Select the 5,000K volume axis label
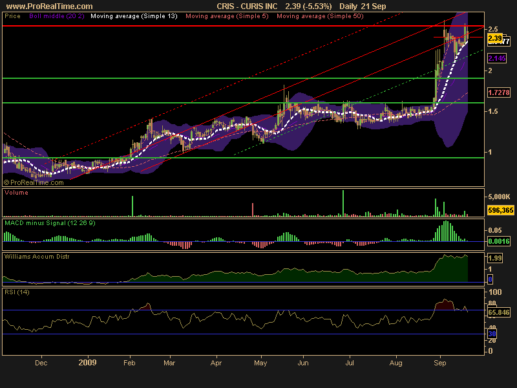The image size is (517, 388). click(499, 197)
